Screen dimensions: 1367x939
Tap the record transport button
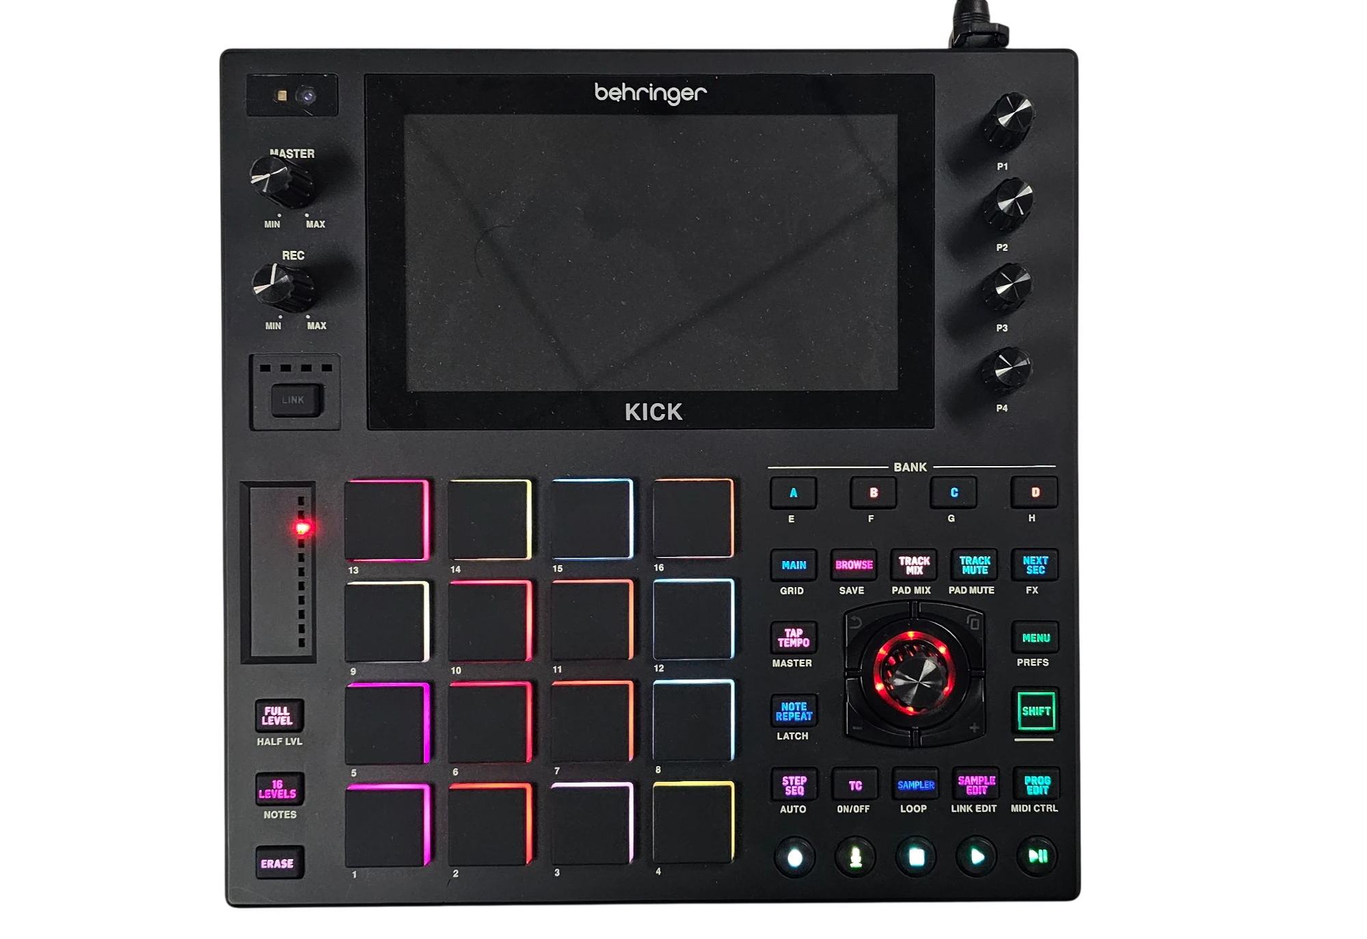(x=794, y=857)
